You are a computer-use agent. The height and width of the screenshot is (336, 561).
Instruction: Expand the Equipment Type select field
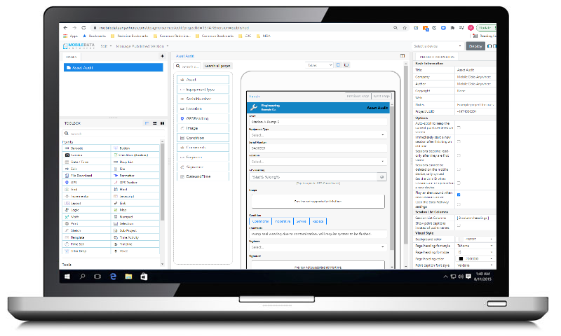(x=318, y=135)
